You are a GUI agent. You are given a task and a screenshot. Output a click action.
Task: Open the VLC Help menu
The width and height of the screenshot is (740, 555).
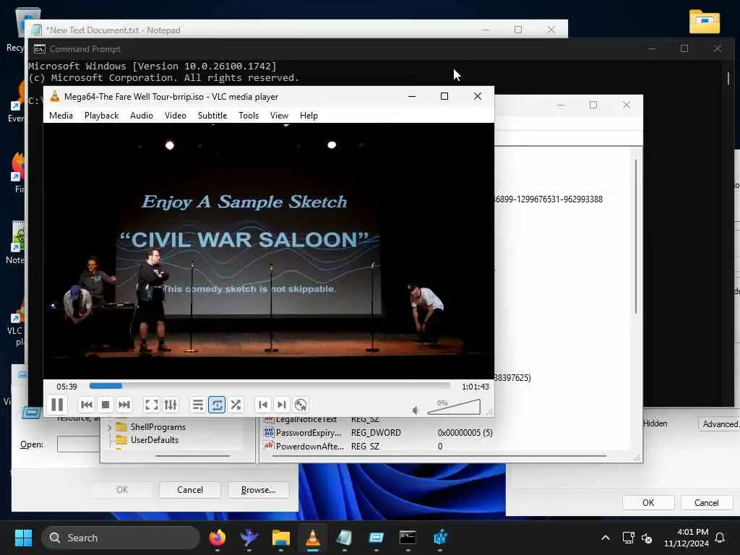point(309,116)
